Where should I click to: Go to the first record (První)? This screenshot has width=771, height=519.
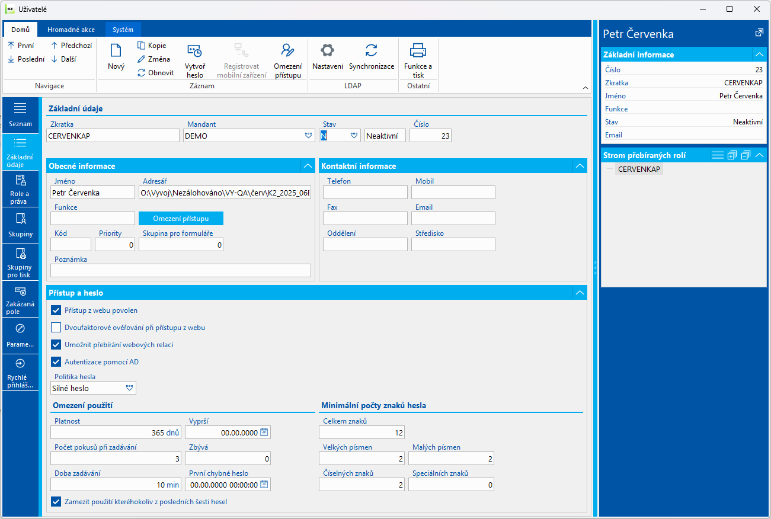pos(21,46)
